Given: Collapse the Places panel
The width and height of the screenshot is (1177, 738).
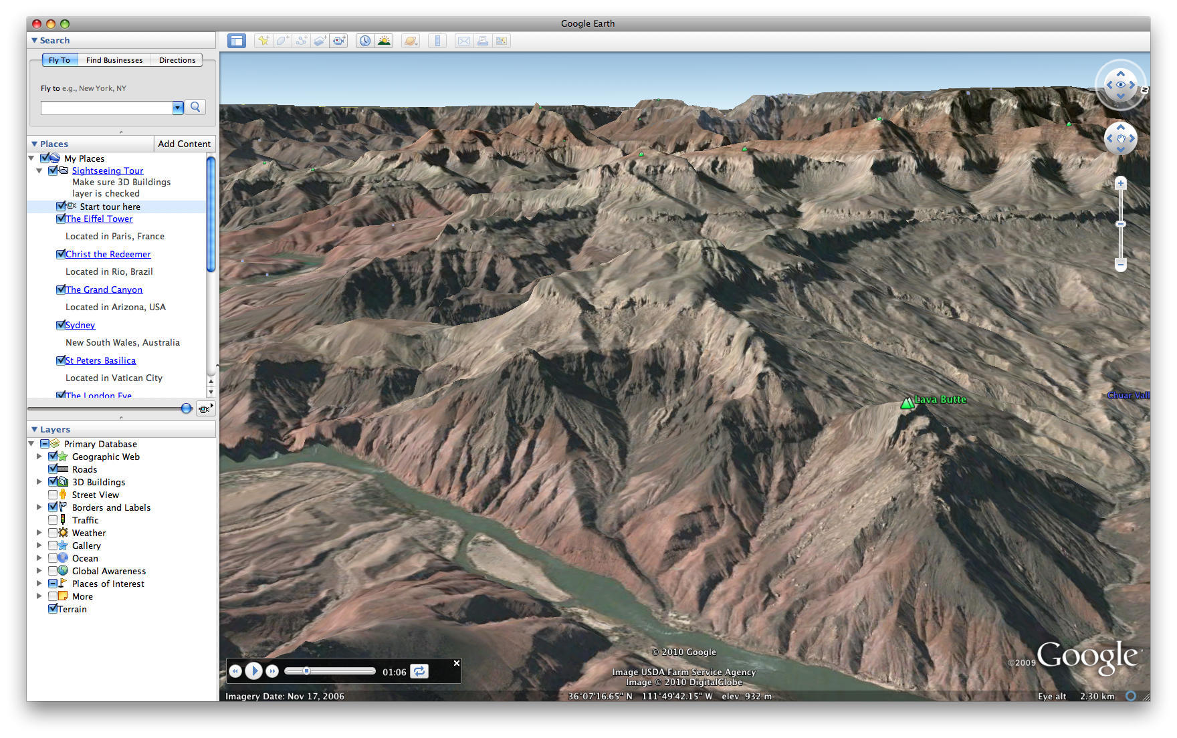Looking at the screenshot, I should coord(34,144).
